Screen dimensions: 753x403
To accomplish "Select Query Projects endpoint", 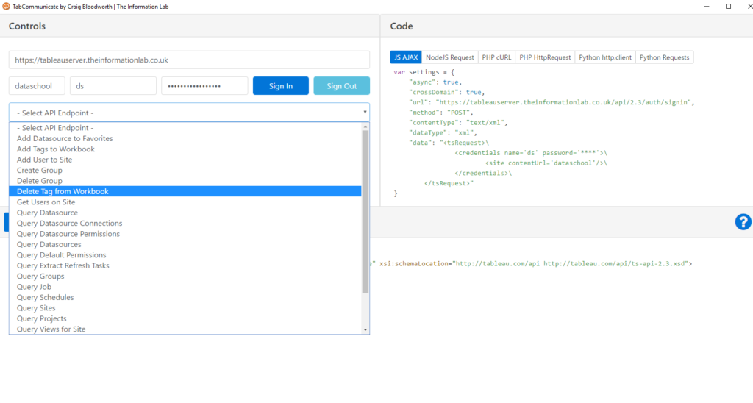I will [x=185, y=318].
